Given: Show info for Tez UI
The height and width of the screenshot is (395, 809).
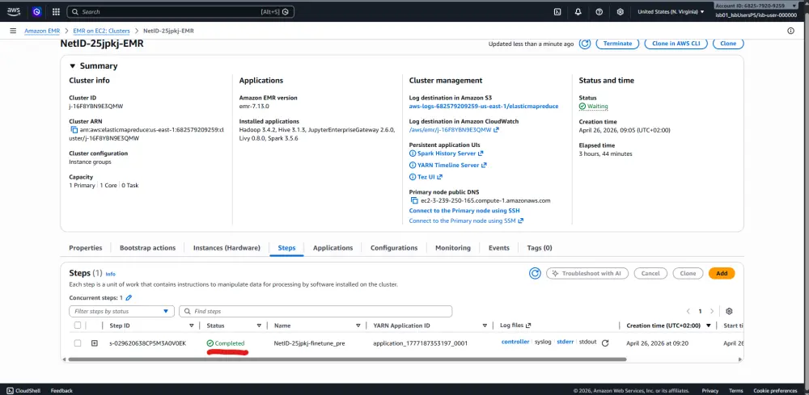Looking at the screenshot, I should point(413,177).
